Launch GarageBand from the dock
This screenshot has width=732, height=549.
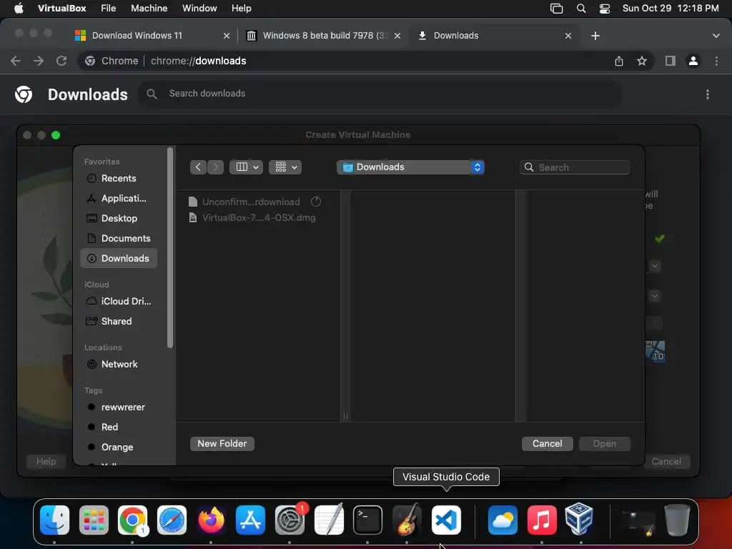[x=407, y=520]
